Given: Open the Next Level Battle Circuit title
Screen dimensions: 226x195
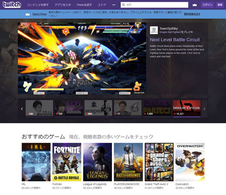Looking at the screenshot, I should point(175,40).
